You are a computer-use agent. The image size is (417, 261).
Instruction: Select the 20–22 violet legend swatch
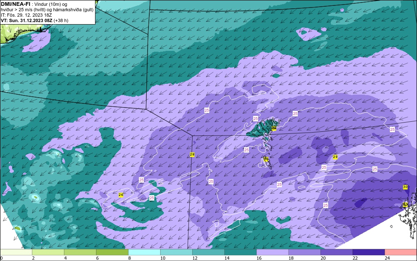coord(337,252)
